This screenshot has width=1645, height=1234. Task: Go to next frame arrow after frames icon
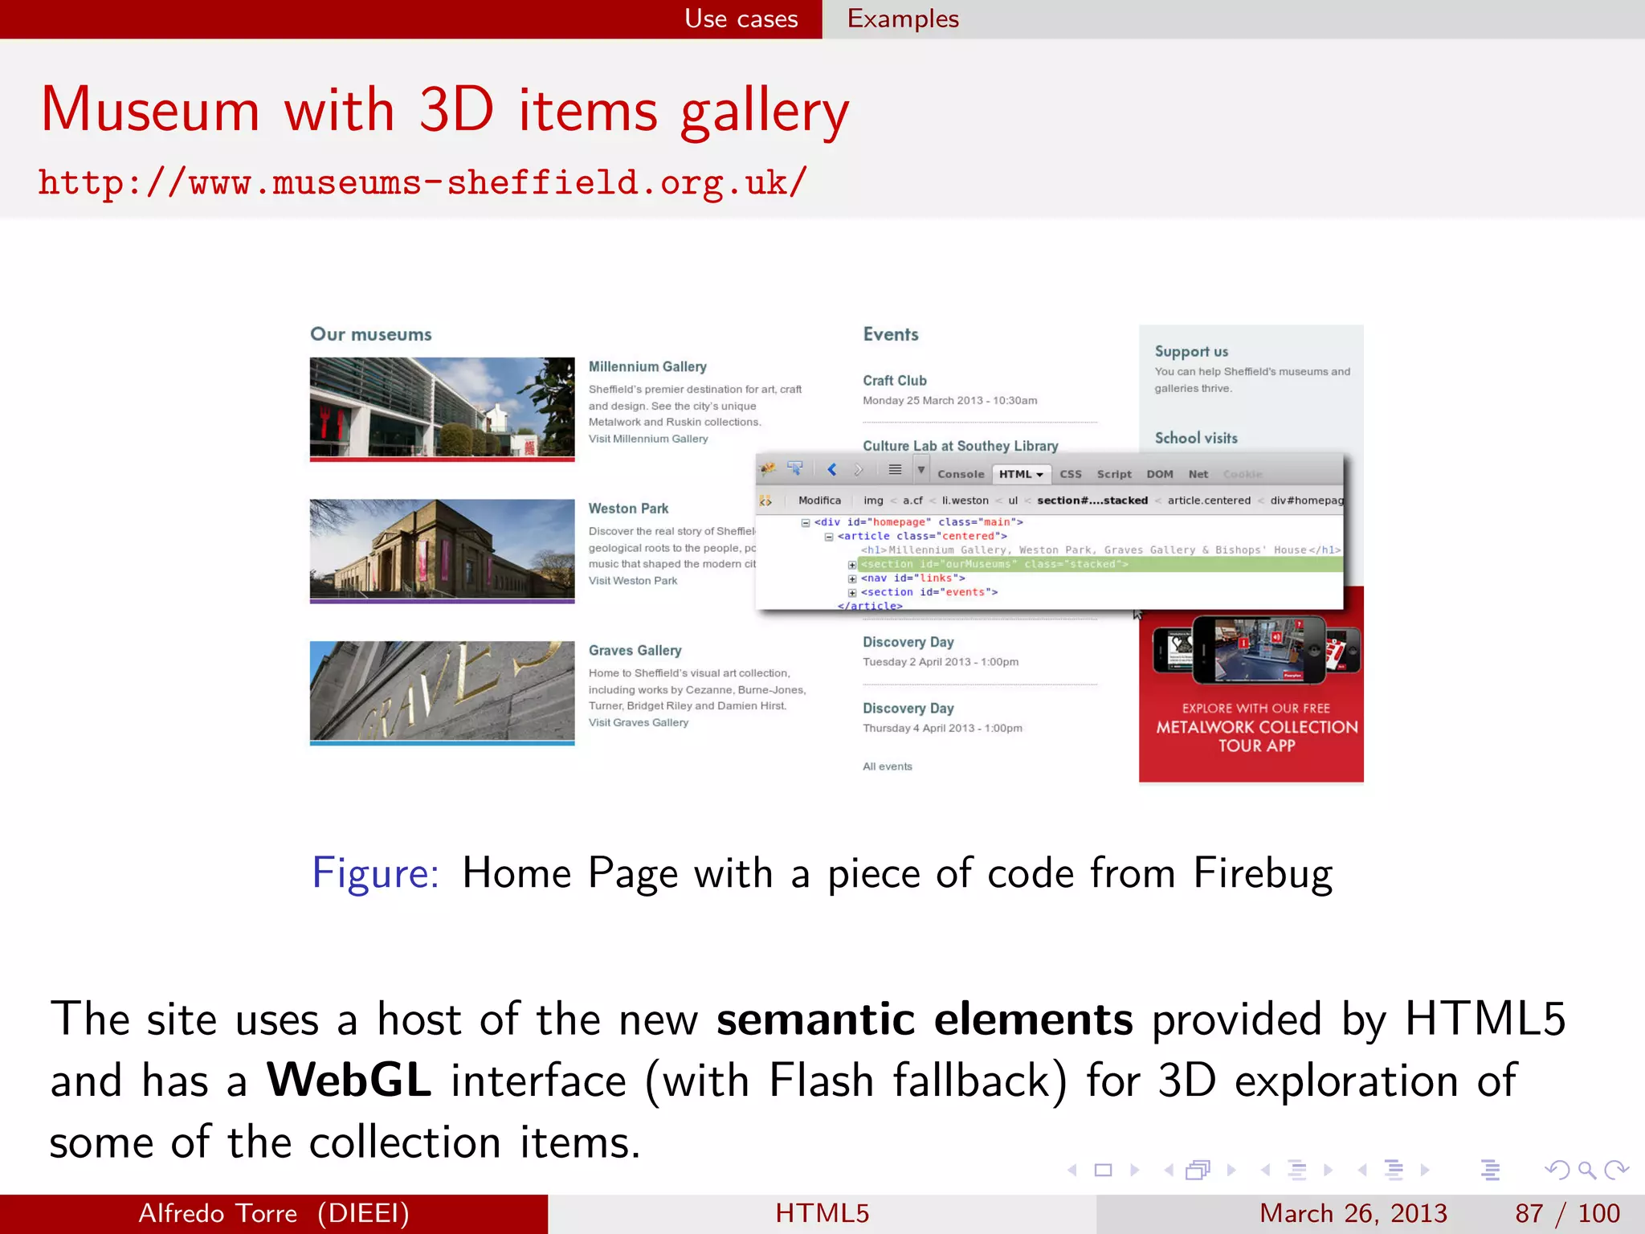click(1231, 1170)
